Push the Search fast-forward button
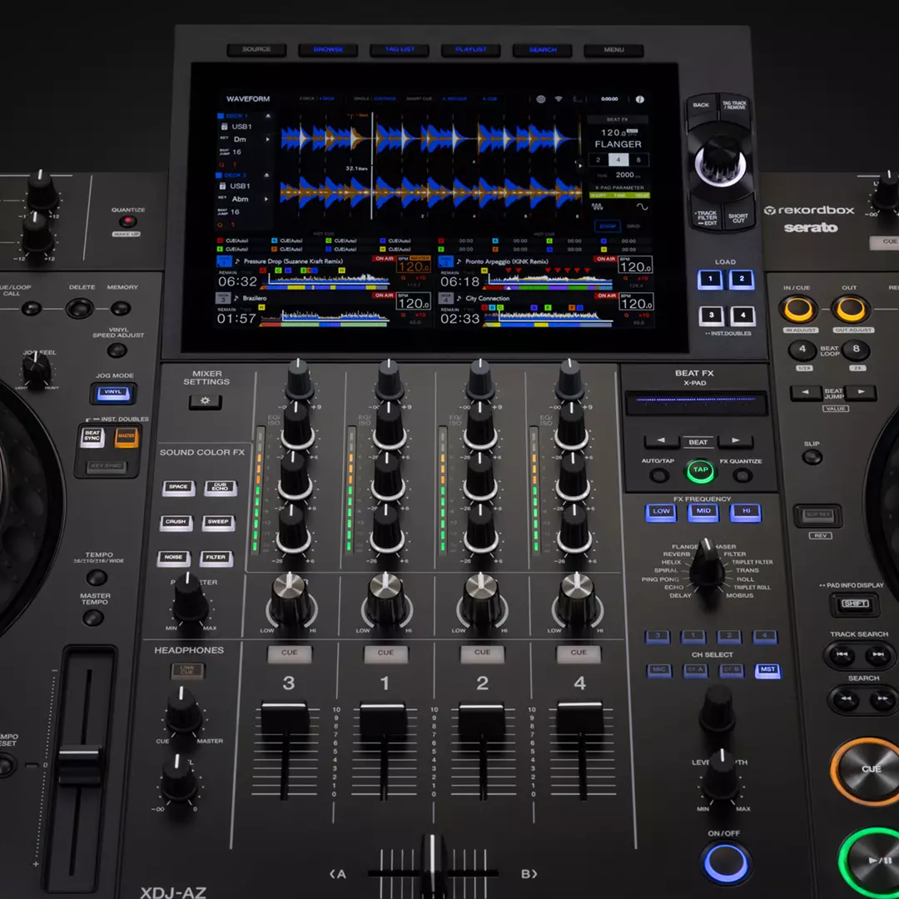Screen dimensions: 899x899 click(x=883, y=699)
